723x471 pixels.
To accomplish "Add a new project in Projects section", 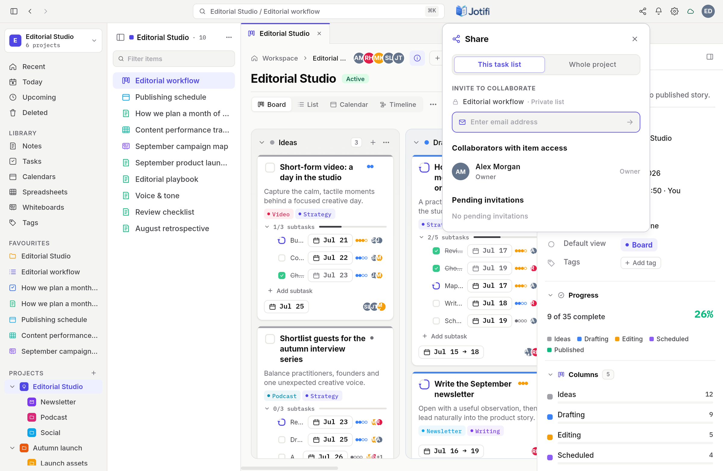I will coord(94,373).
